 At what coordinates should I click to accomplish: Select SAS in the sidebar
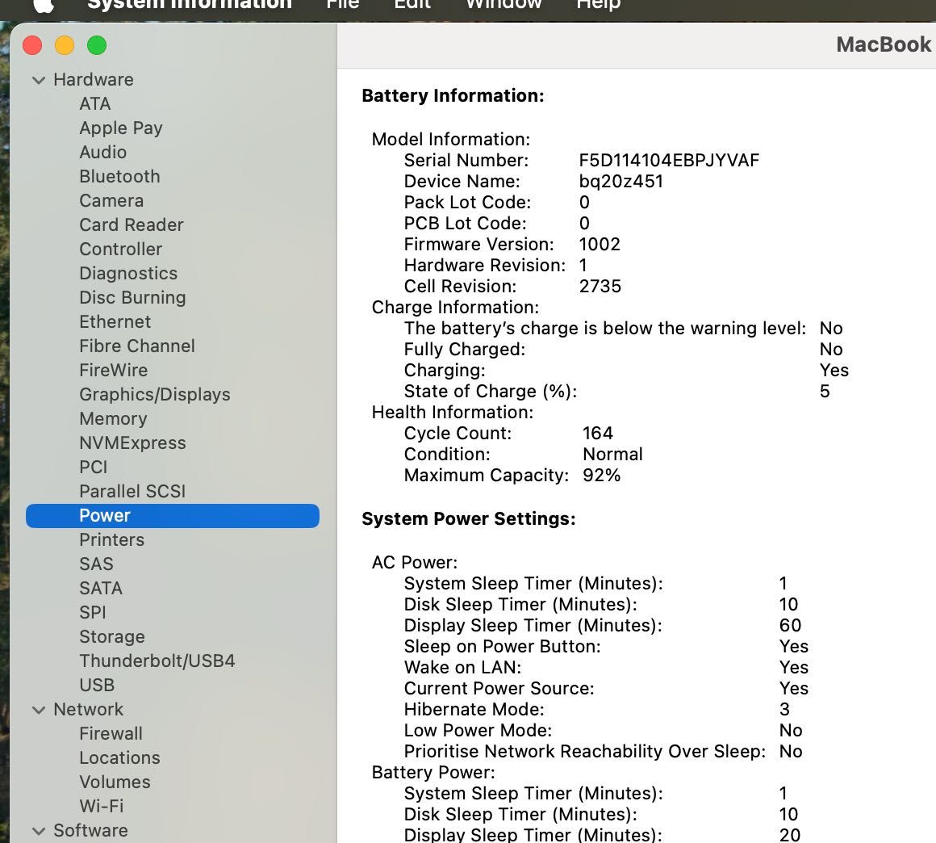[x=96, y=564]
